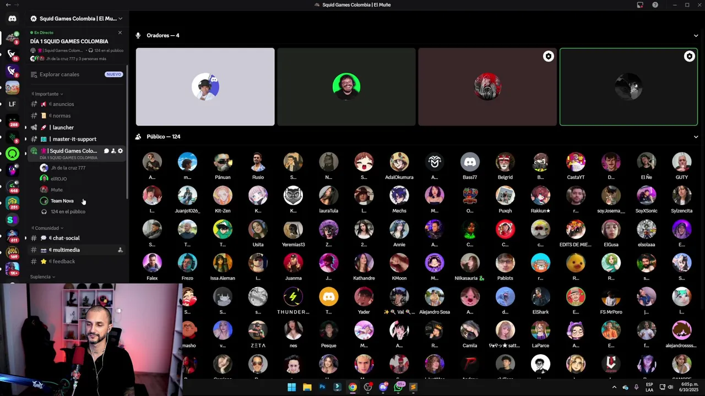Invite people to Squid Games stage channel
The image size is (705, 396).
[x=113, y=151]
